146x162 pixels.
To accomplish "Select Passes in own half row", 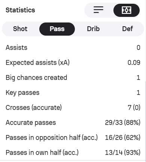I will click(x=73, y=153).
